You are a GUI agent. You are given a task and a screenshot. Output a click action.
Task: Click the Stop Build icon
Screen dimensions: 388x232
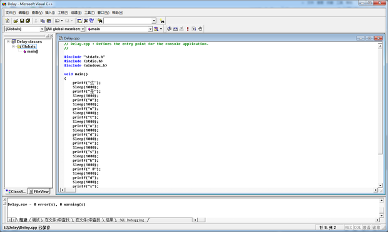tap(181, 29)
